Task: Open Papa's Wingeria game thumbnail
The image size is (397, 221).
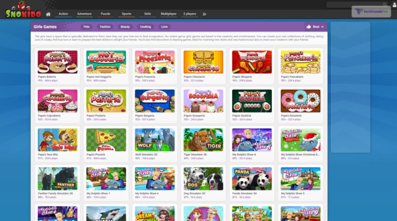Action: coord(252,62)
